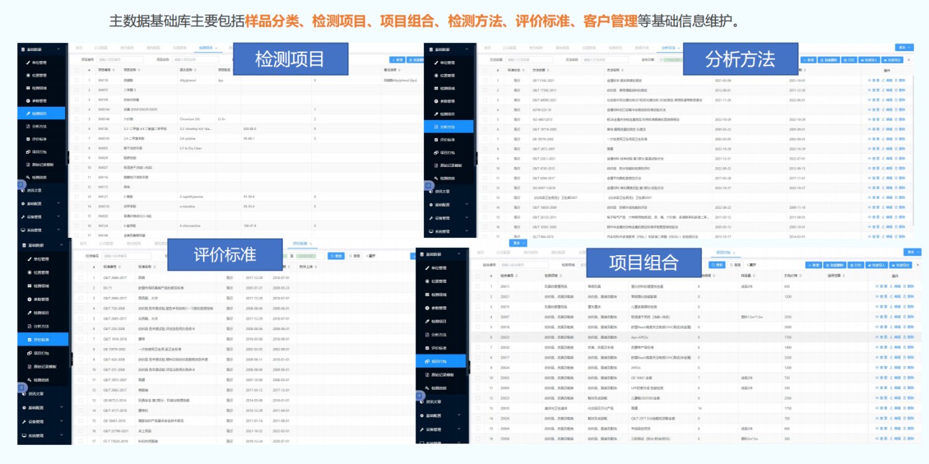Image resolution: width=929 pixels, height=464 pixels.
Task: Click the 项目编号 search input field
Action: pos(121,59)
